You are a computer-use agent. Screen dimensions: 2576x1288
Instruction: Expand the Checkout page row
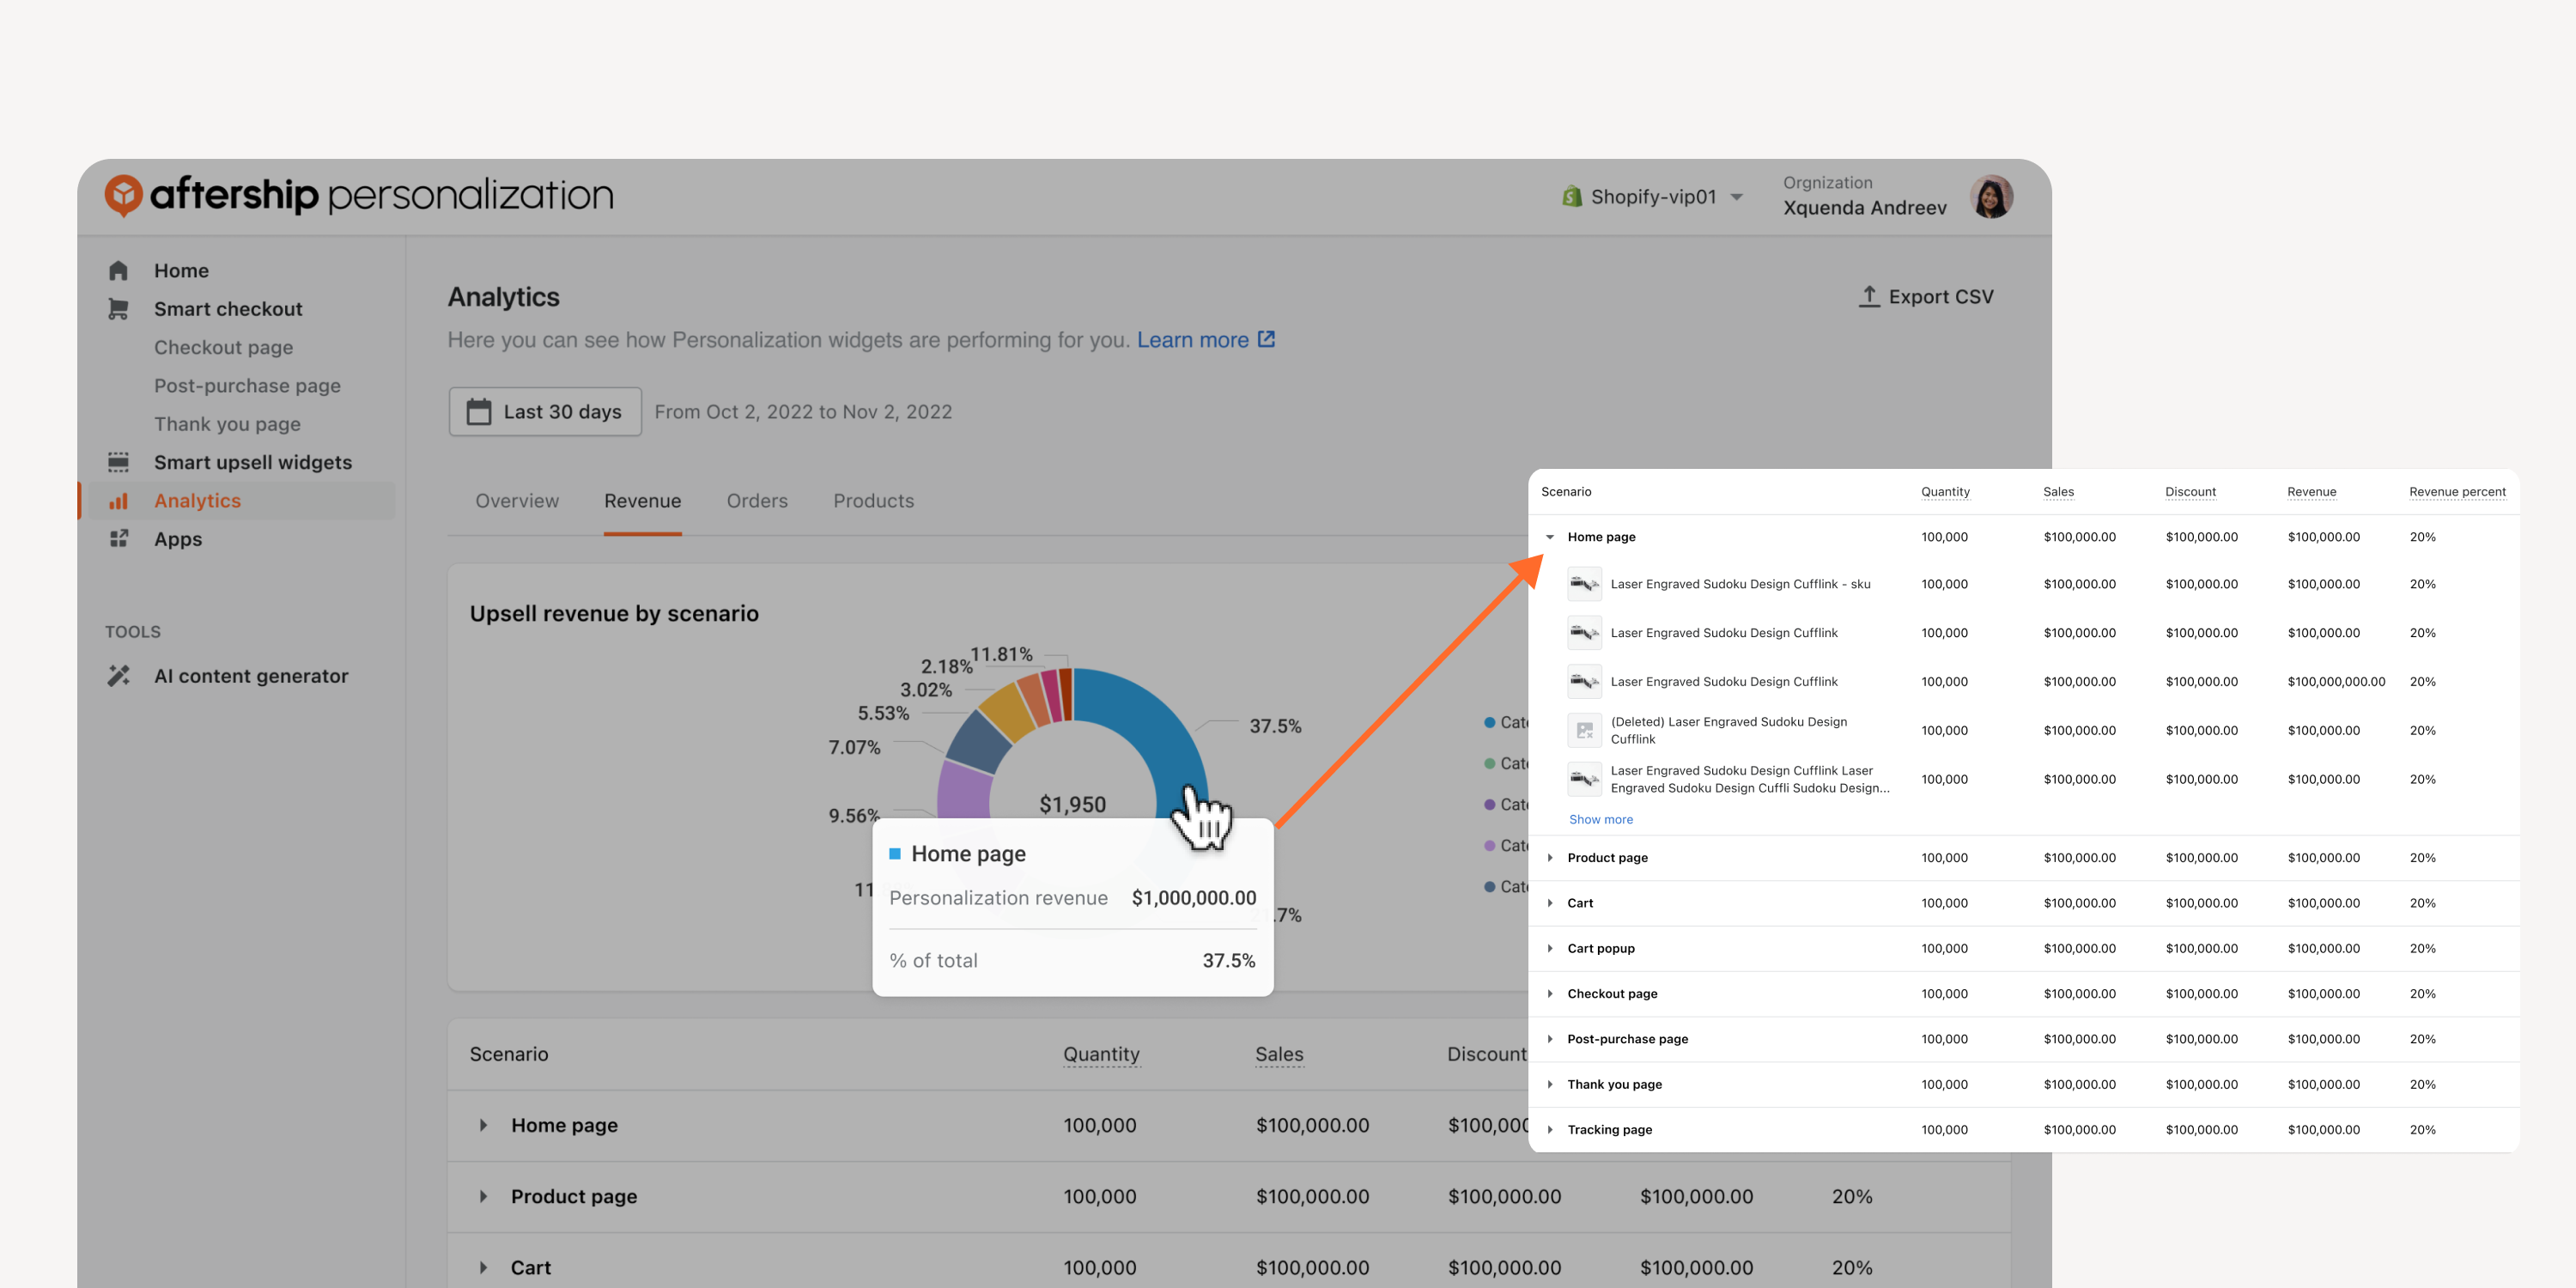(x=1550, y=994)
